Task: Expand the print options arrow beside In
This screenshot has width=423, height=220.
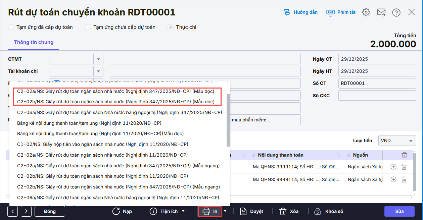Action: pos(225,211)
